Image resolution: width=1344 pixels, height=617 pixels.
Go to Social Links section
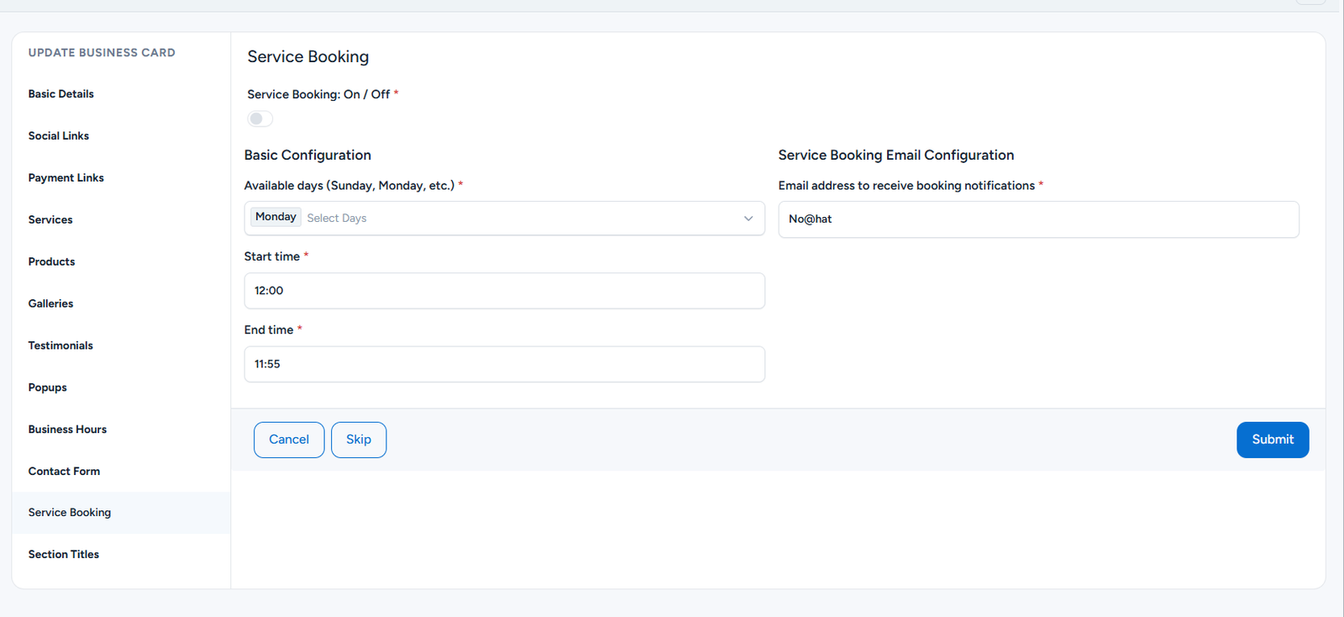click(x=59, y=136)
